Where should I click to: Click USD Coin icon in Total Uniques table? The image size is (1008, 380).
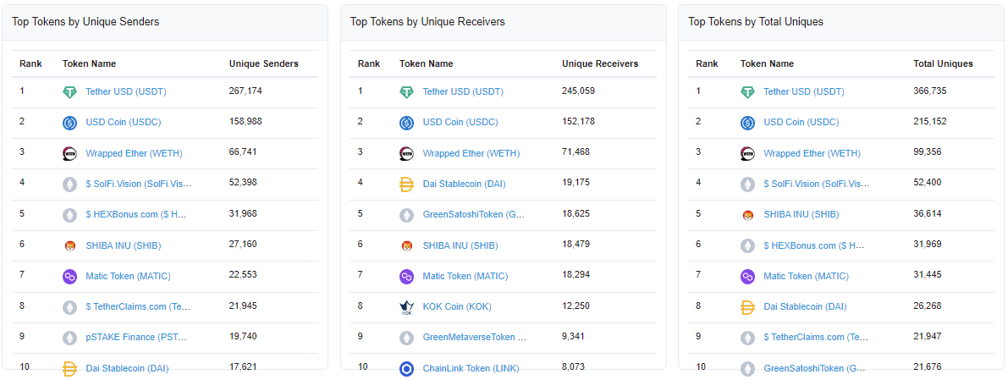click(747, 123)
